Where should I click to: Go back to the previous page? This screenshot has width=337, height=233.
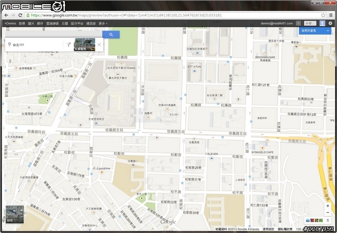click(6, 15)
